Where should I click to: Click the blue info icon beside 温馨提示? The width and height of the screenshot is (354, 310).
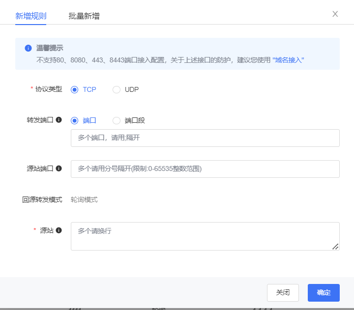tap(28, 48)
